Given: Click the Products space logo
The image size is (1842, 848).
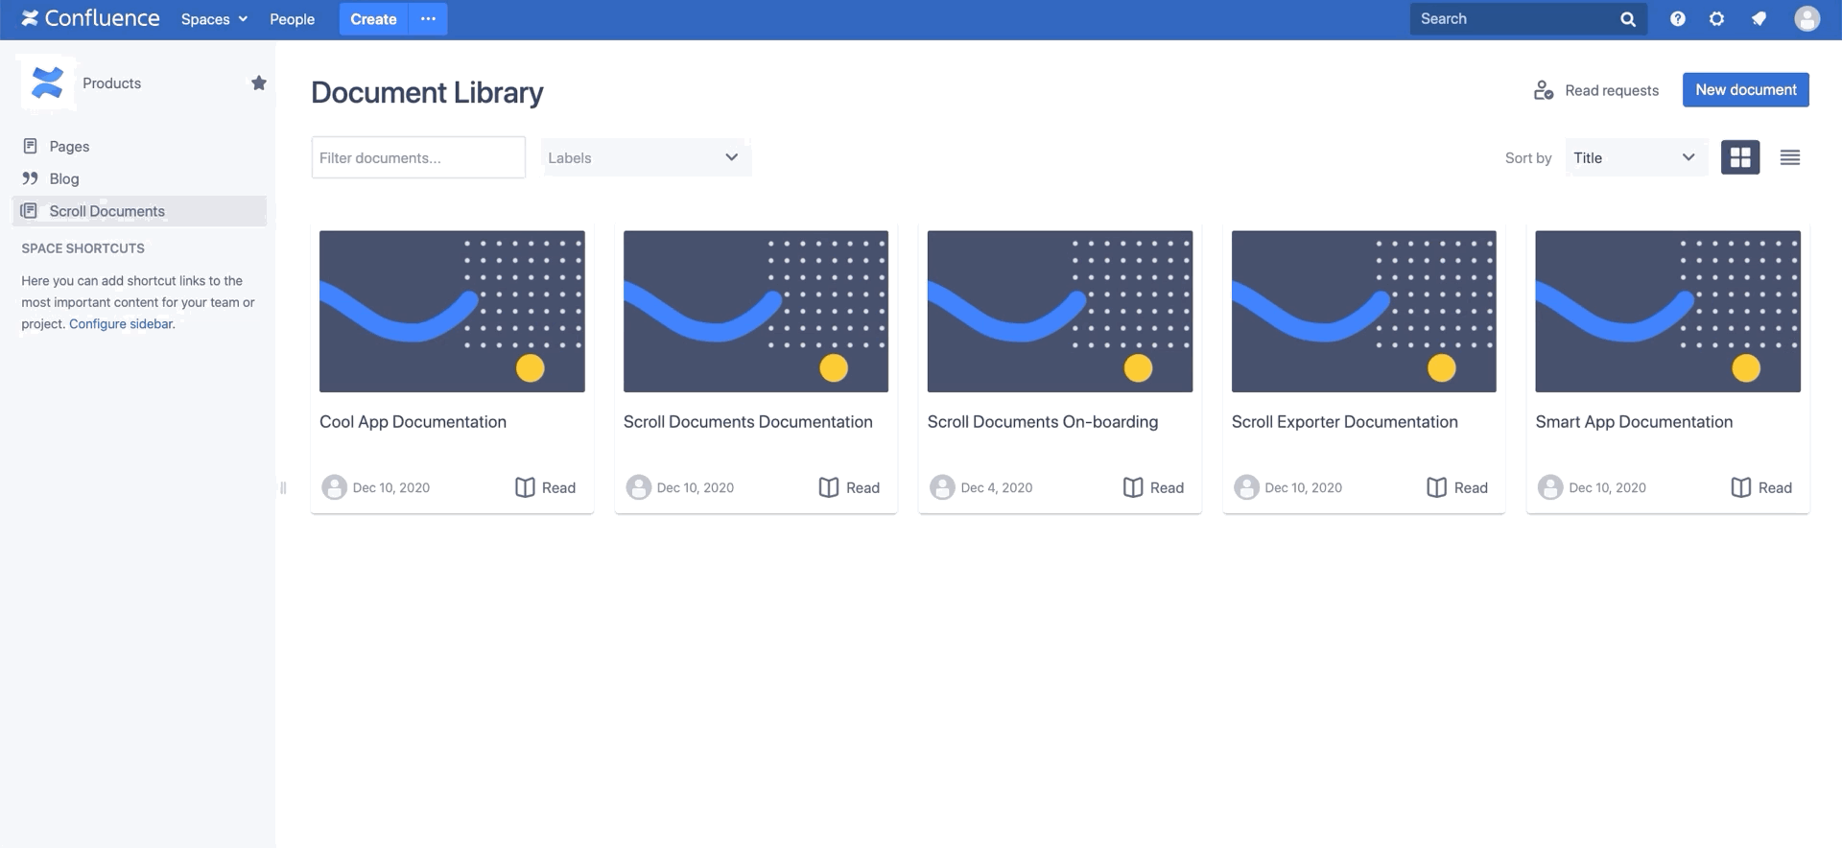Looking at the screenshot, I should tap(47, 83).
